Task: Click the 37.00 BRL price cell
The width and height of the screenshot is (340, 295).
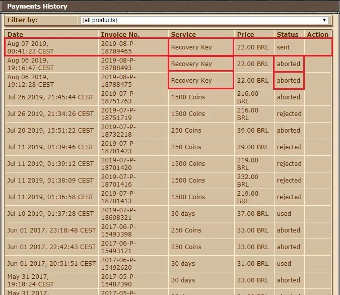Action: [253, 214]
